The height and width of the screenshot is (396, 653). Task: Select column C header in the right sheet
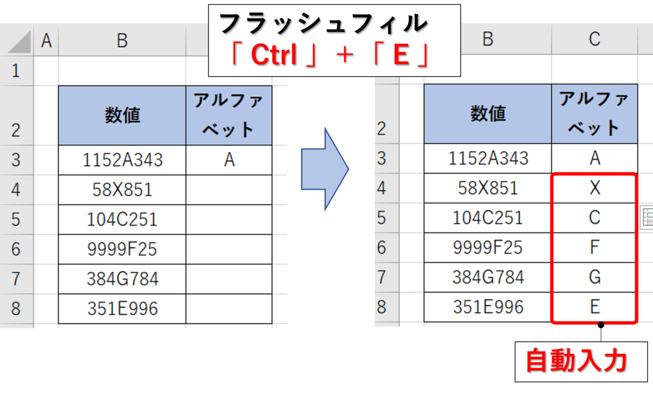click(595, 39)
